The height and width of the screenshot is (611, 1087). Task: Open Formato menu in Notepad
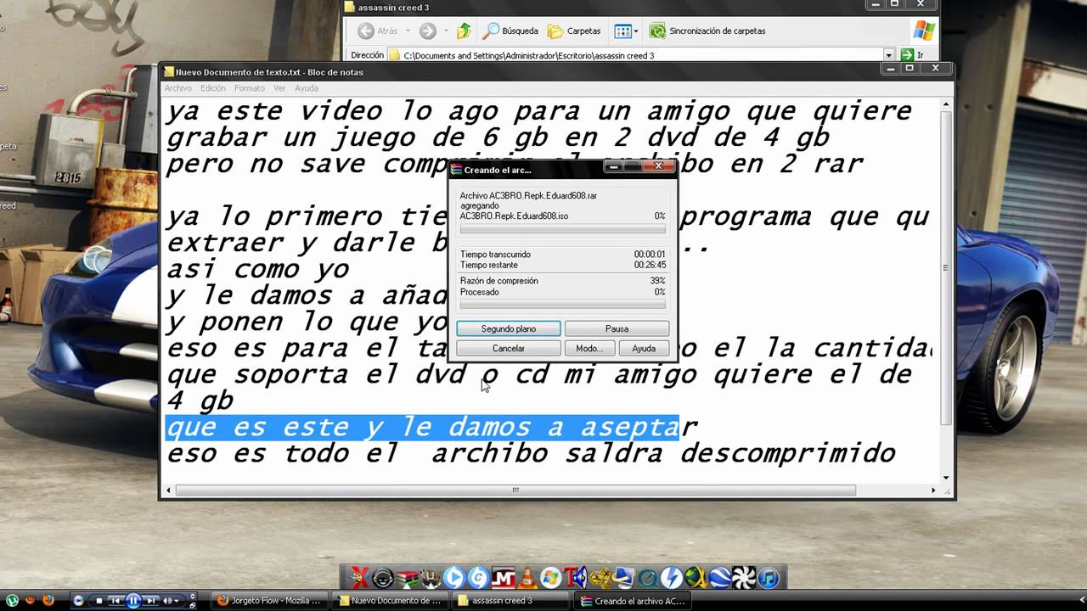tap(250, 88)
